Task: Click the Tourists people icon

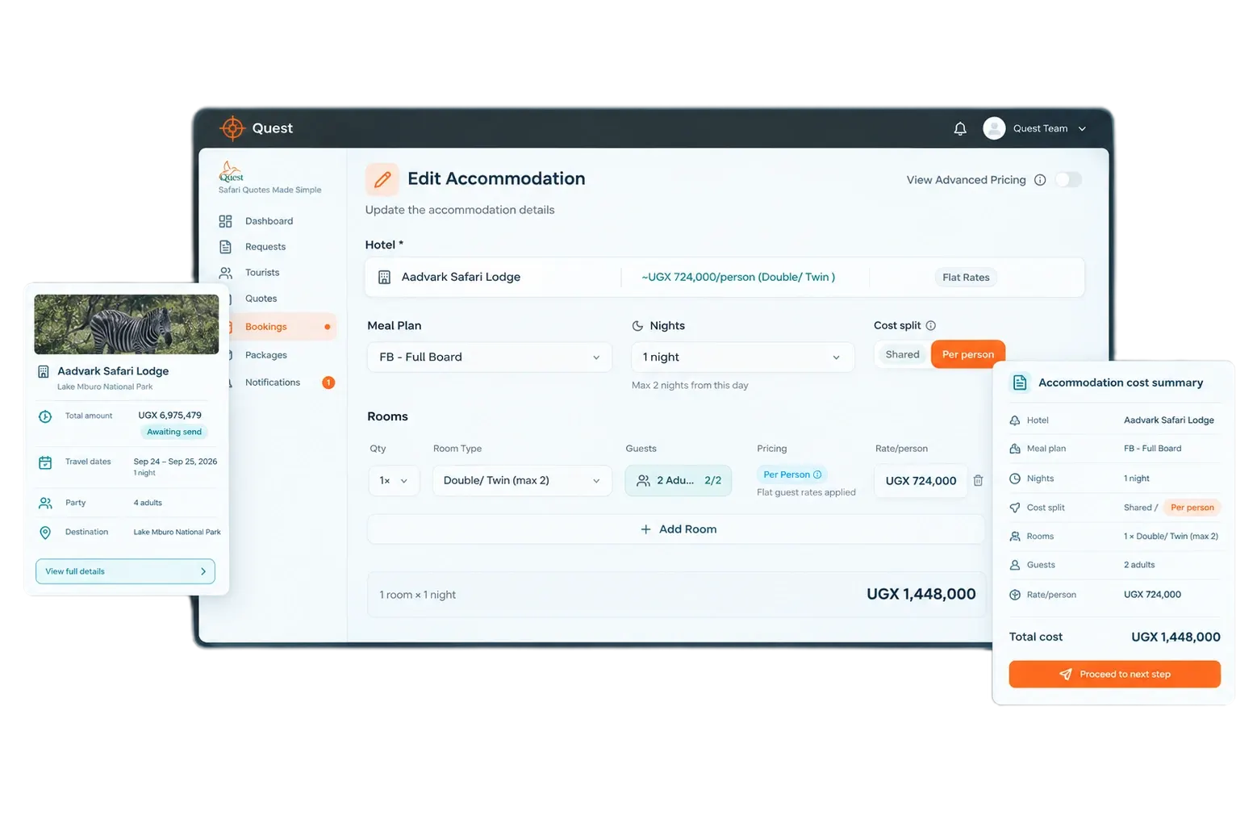Action: click(225, 273)
